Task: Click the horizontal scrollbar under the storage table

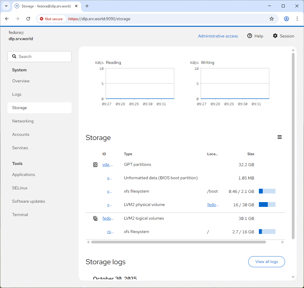Action: [178, 242]
